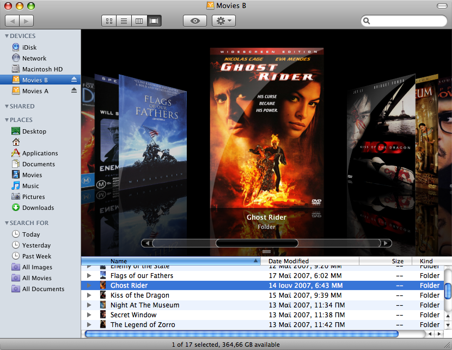Expand Night At The Museum folder
452x350 pixels.
click(89, 305)
